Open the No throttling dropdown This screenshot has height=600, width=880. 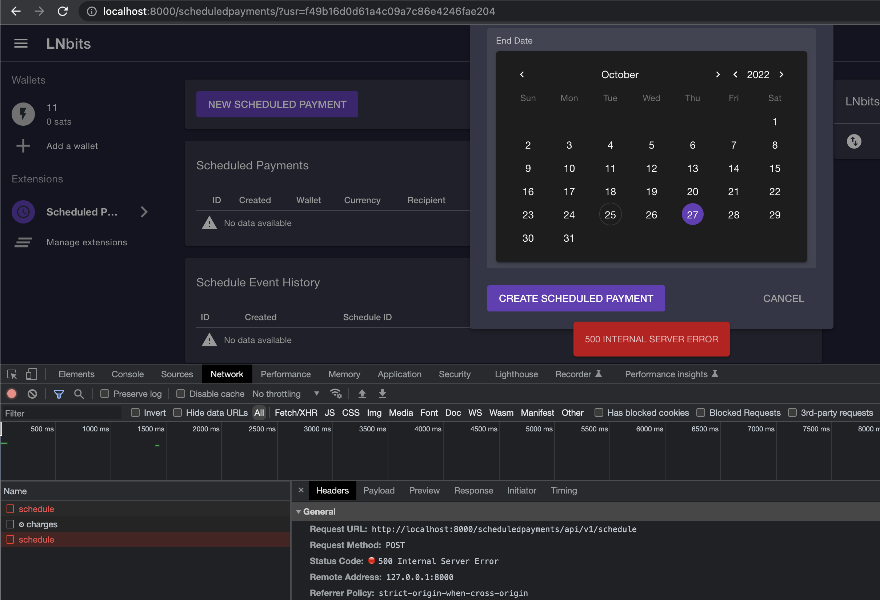pyautogui.click(x=285, y=394)
